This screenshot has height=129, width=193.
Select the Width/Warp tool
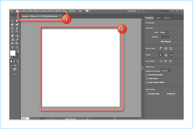(12, 43)
